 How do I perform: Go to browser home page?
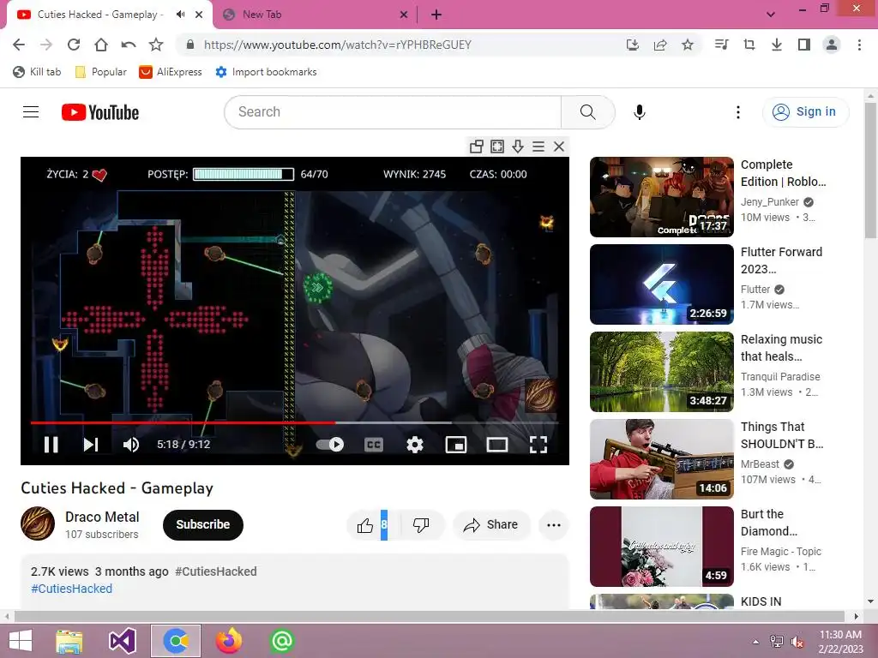pos(101,45)
